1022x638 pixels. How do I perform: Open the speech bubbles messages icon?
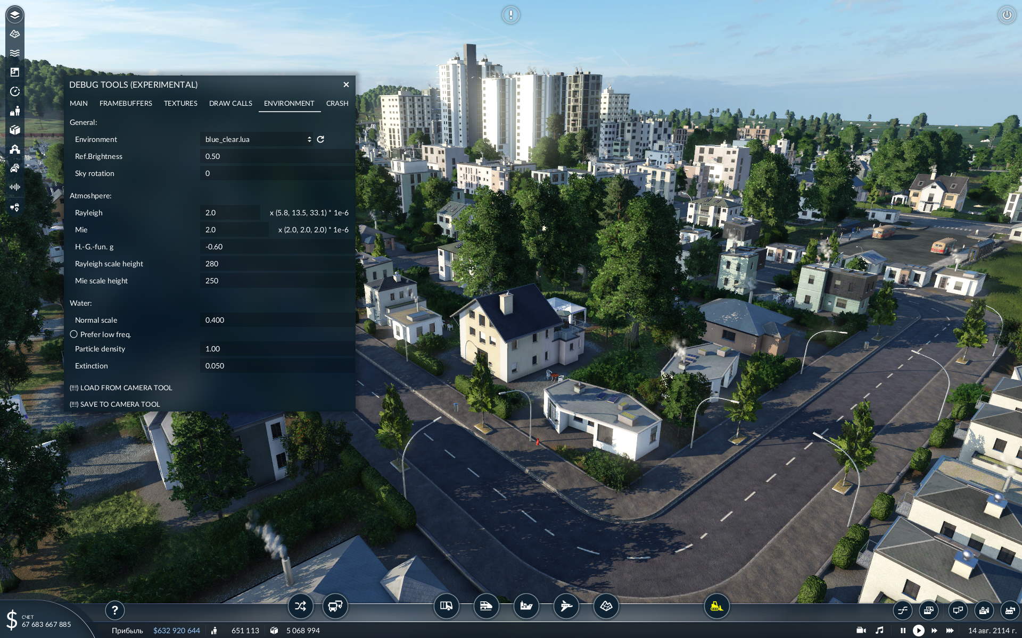point(958,610)
